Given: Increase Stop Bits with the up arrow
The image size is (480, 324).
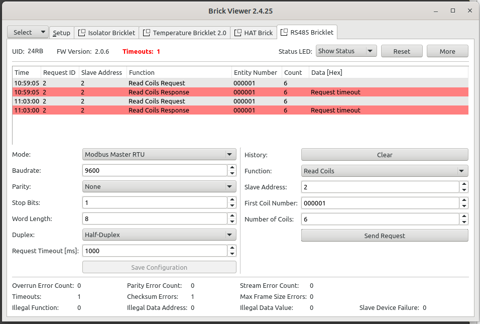Looking at the screenshot, I should click(x=232, y=199).
